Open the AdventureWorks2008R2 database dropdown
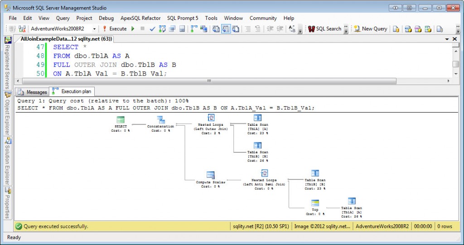This screenshot has width=464, height=245. click(x=94, y=28)
